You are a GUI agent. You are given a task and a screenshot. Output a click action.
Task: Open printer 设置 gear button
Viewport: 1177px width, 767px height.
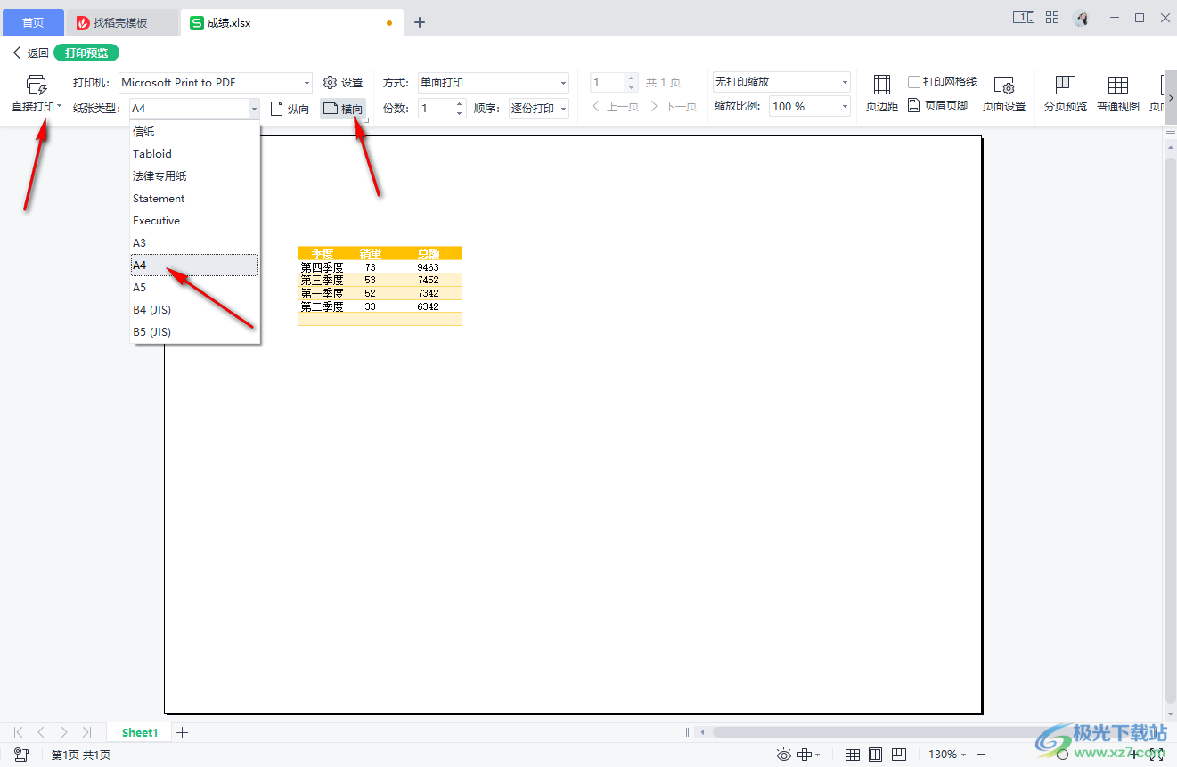click(x=343, y=83)
